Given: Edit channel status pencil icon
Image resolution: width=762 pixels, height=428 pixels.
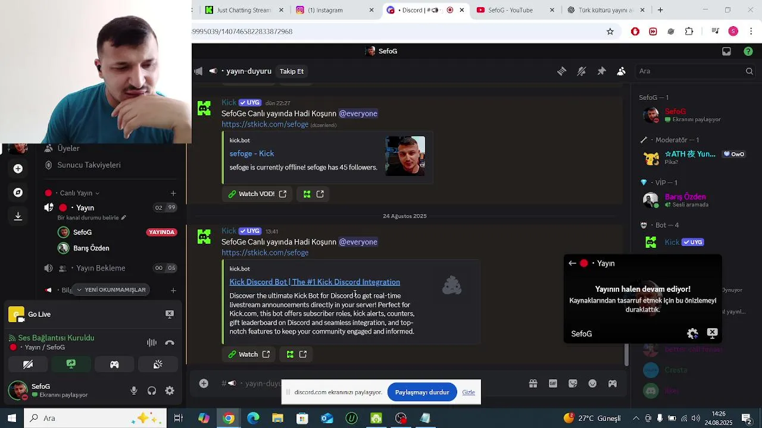Looking at the screenshot, I should point(123,218).
